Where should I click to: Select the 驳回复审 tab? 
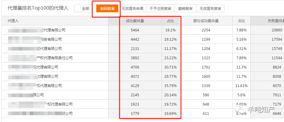[x=107, y=9]
